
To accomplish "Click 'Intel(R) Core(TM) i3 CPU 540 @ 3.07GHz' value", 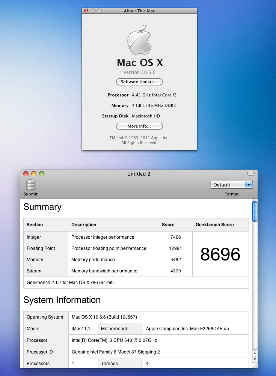I will 114,340.
